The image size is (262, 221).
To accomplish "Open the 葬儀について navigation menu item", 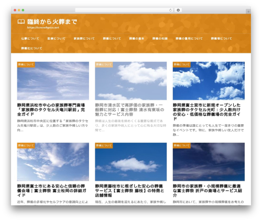I will coord(112,39).
